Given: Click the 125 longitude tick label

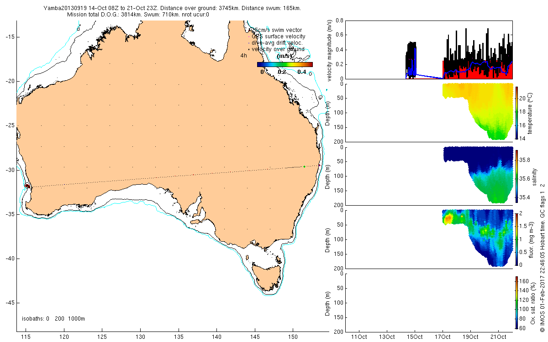Looking at the screenshot, I should click(x=102, y=337).
